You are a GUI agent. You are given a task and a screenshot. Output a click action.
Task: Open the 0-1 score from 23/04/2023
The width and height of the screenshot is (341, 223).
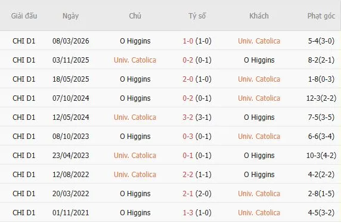(x=188, y=156)
